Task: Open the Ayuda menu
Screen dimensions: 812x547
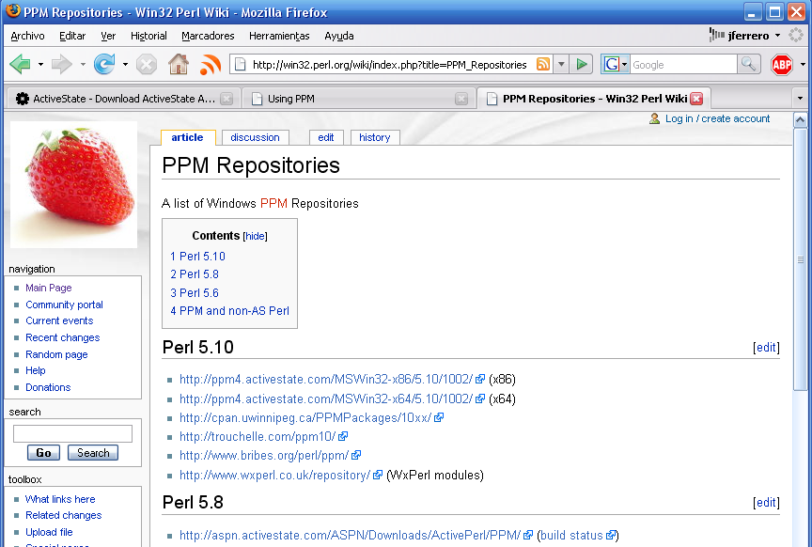Action: pos(338,36)
